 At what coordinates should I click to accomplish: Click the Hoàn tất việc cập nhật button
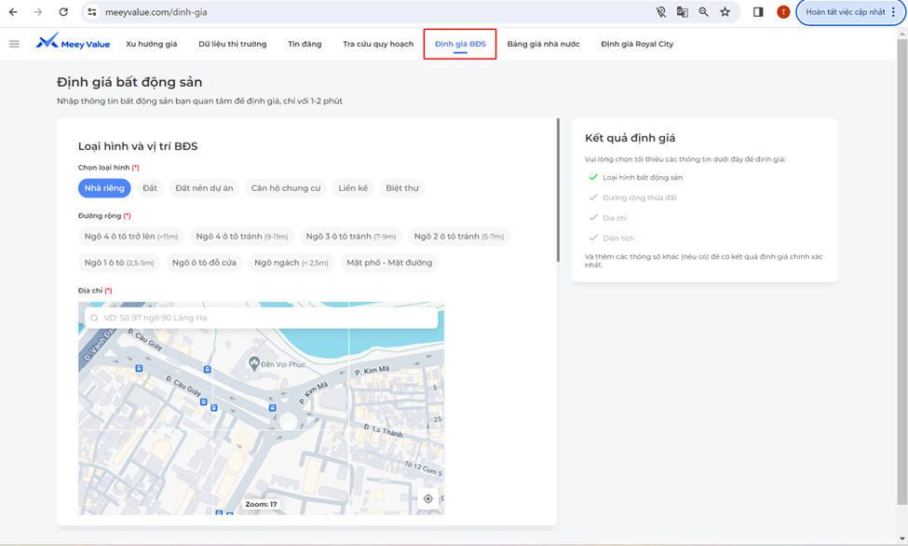(850, 12)
